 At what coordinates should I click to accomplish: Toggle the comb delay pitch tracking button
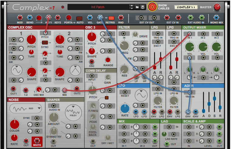[x=107, y=98]
